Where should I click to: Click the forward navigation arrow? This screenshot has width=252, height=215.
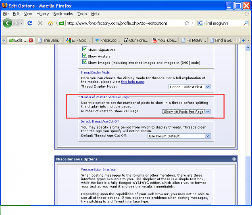coord(16,23)
